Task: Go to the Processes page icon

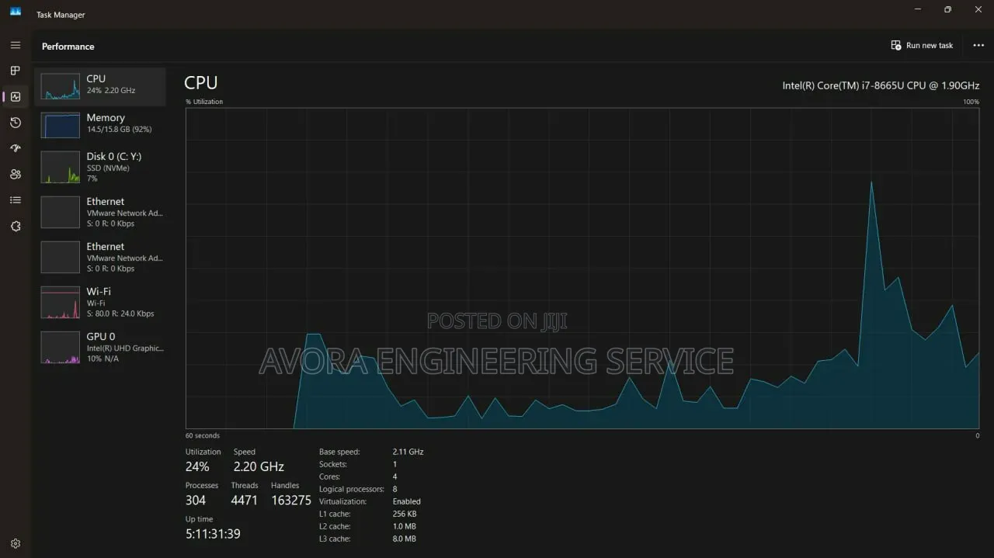Action: pos(16,71)
